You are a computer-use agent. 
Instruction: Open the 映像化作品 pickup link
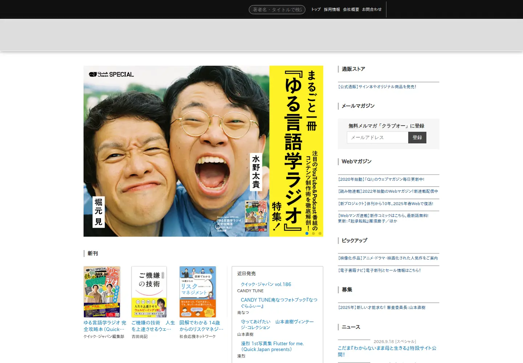click(388, 258)
